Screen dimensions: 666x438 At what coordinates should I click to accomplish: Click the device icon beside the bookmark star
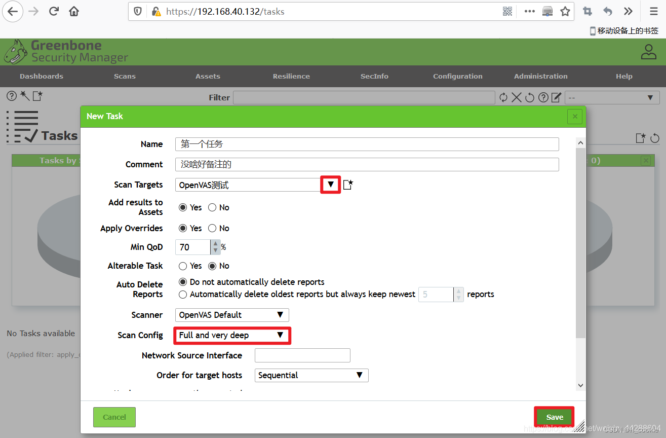tap(547, 11)
